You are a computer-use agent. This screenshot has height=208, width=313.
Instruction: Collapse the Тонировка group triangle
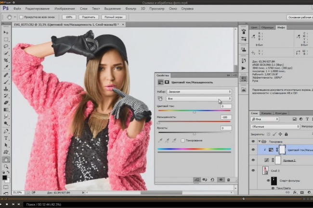(x=259, y=142)
